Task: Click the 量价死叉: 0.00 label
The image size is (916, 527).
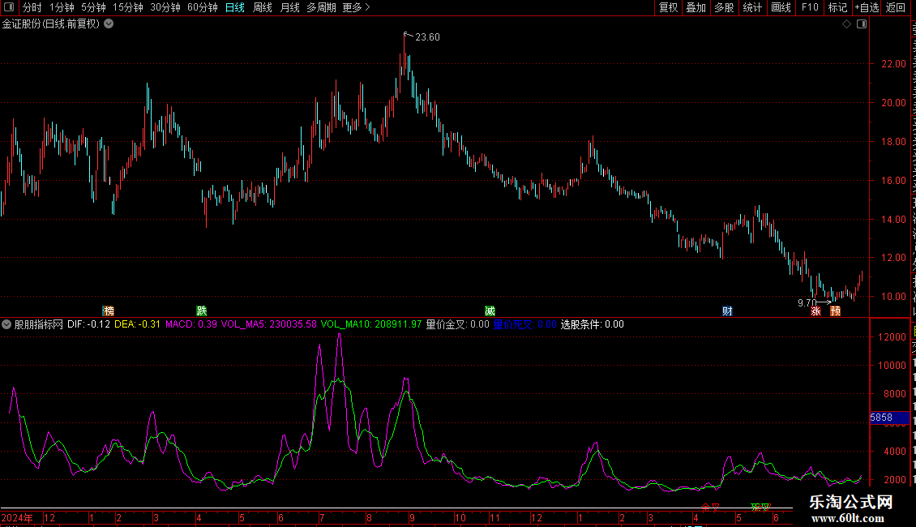Action: [524, 324]
